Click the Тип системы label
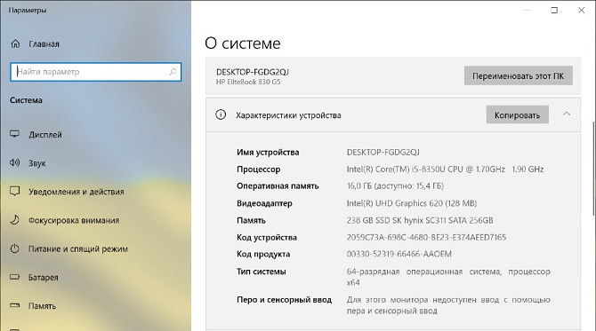This screenshot has width=596, height=331. coord(262,272)
